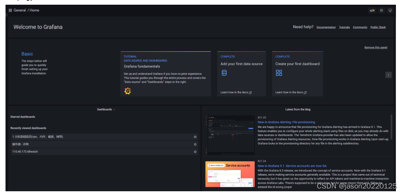Open Learn how in docs for data source
Viewport: 403px width, 194px height.
[x=236, y=92]
